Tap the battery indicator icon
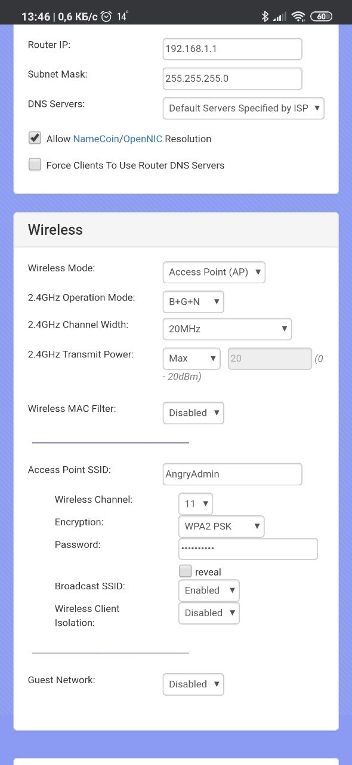The height and width of the screenshot is (765, 352). click(321, 17)
